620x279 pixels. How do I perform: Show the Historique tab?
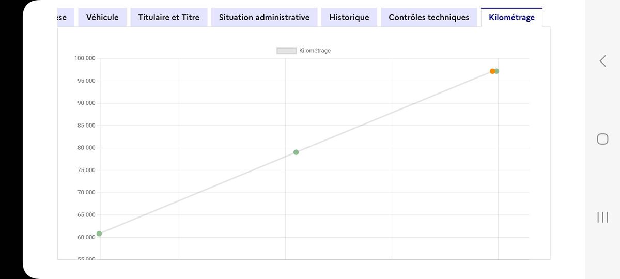349,17
